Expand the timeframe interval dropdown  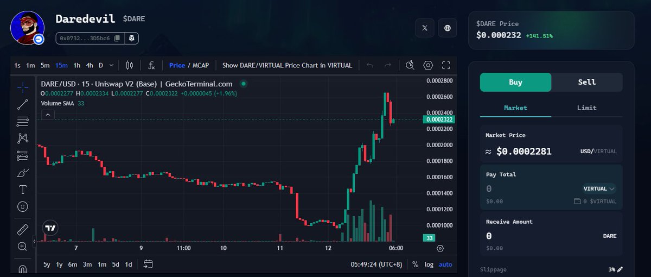tap(112, 65)
